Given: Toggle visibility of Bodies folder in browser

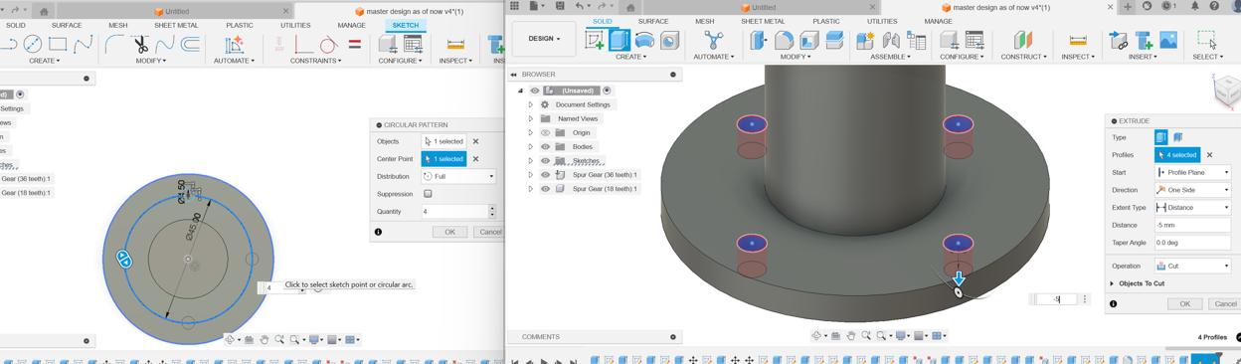Looking at the screenshot, I should click(545, 146).
